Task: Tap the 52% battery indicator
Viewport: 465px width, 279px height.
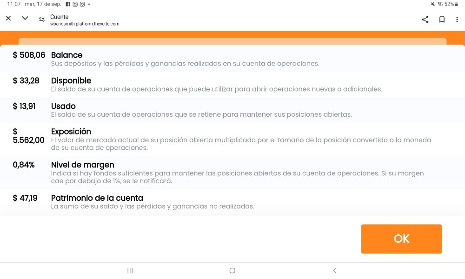Action: tap(451, 4)
